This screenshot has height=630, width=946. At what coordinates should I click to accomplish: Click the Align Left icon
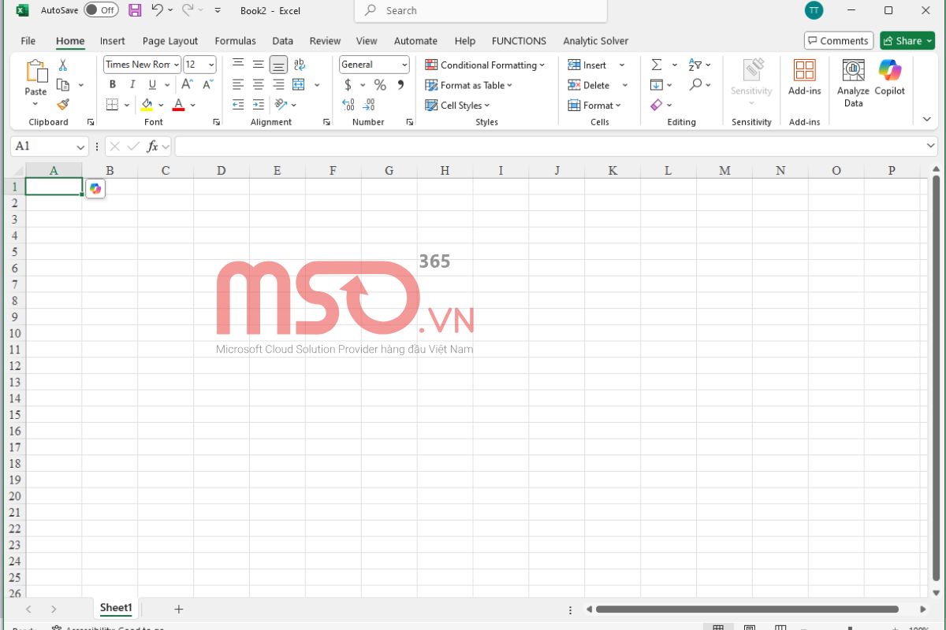pyautogui.click(x=238, y=84)
